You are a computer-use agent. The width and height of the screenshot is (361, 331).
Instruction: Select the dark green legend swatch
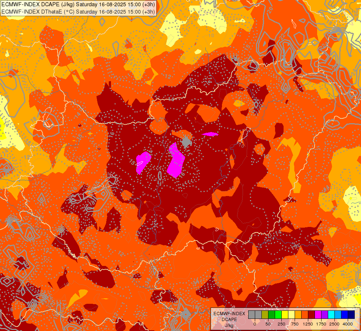click(x=271, y=315)
